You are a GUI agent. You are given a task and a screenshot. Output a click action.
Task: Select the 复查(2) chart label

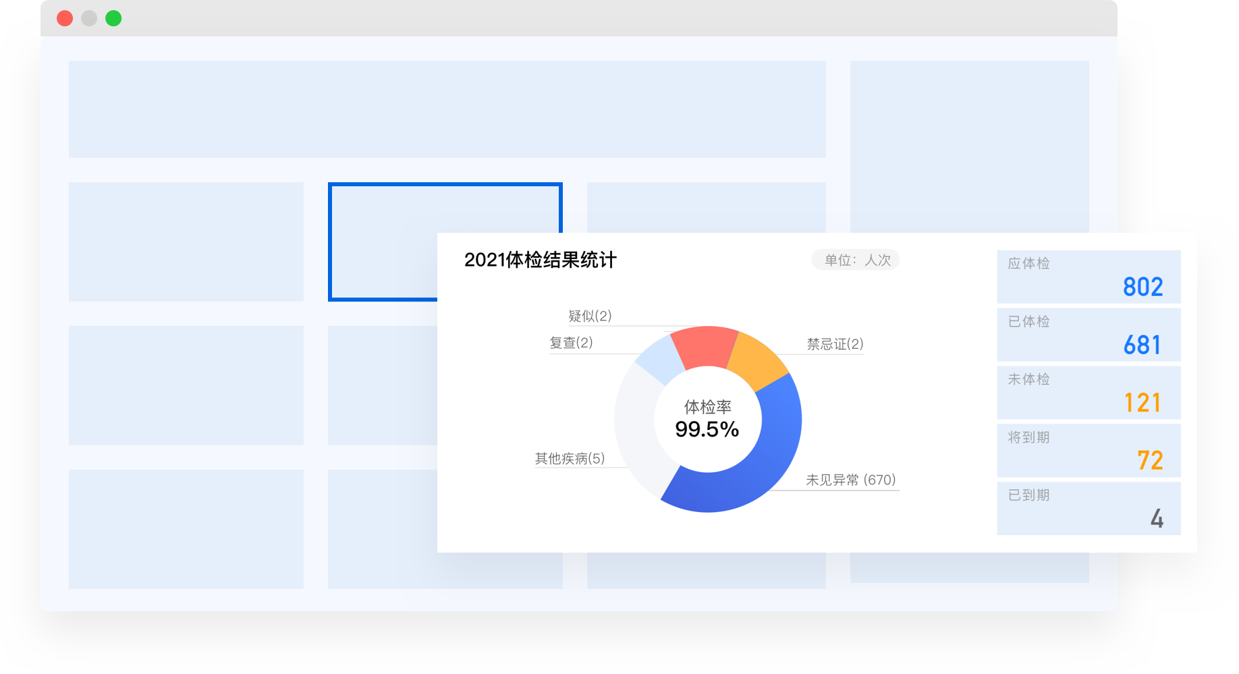(x=571, y=343)
